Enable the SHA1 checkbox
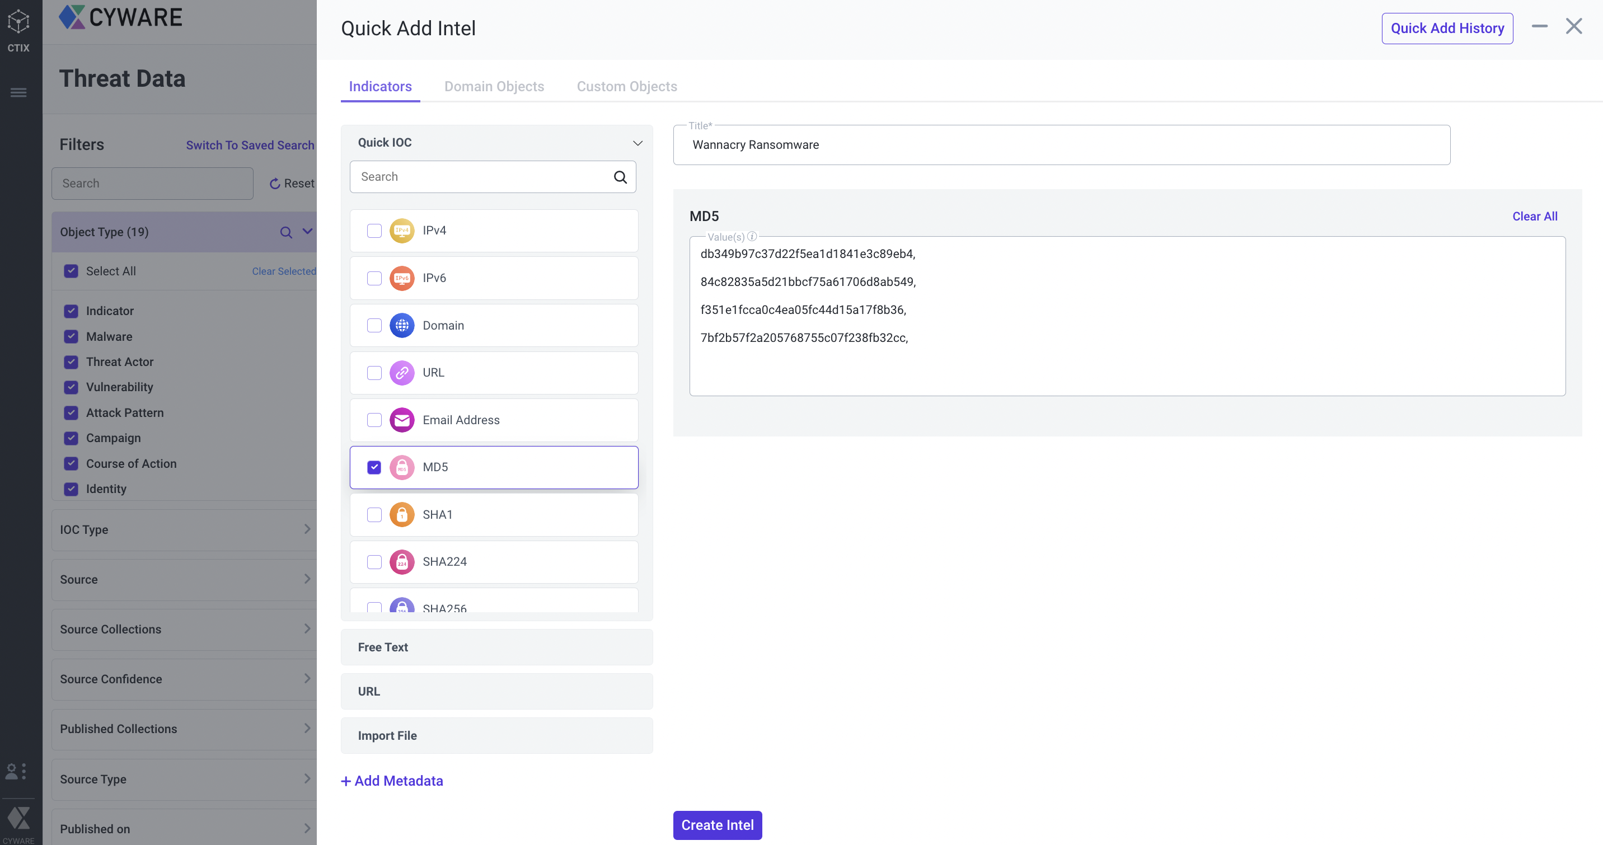Viewport: 1603px width, 845px height. pos(374,515)
